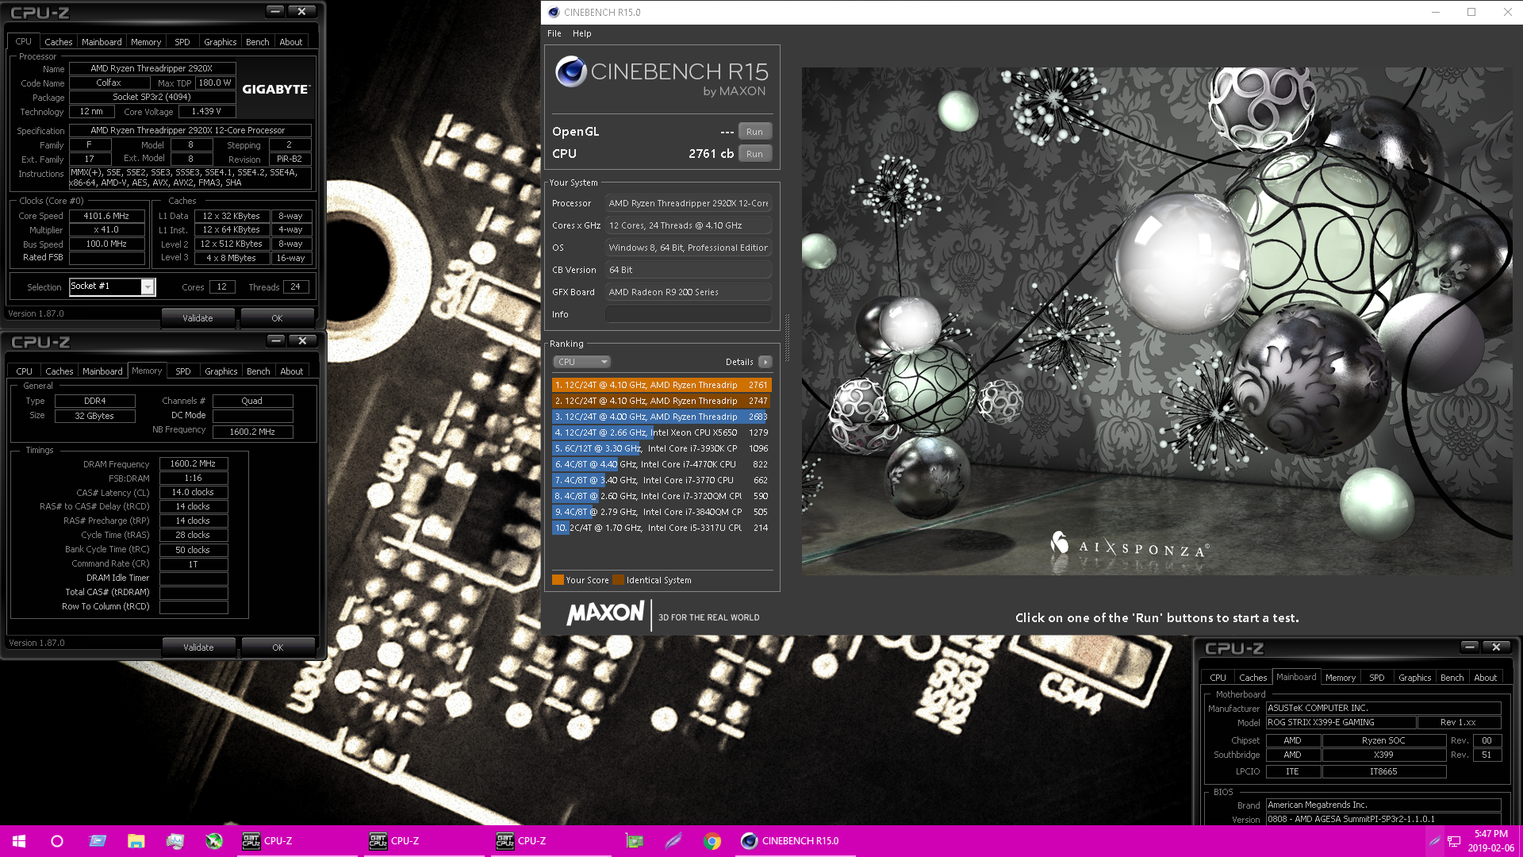Select Caches tab in bottom-right CPU-Z window
Image resolution: width=1523 pixels, height=857 pixels.
pos(1253,678)
